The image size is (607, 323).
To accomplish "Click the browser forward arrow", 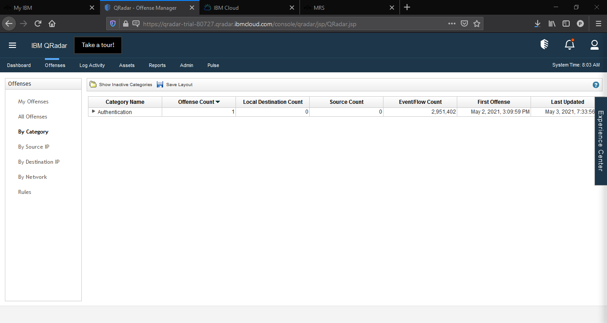I will click(24, 24).
